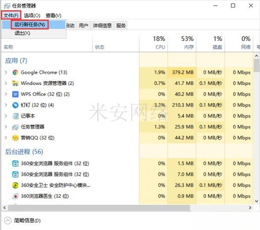Click the first 360安全浏览器 服务组件 icon
This screenshot has height=230, width=260.
coord(15,163)
